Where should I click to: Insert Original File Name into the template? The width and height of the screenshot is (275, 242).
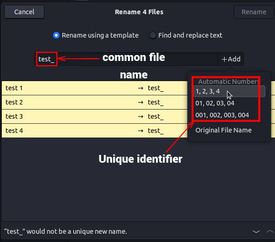[223, 130]
